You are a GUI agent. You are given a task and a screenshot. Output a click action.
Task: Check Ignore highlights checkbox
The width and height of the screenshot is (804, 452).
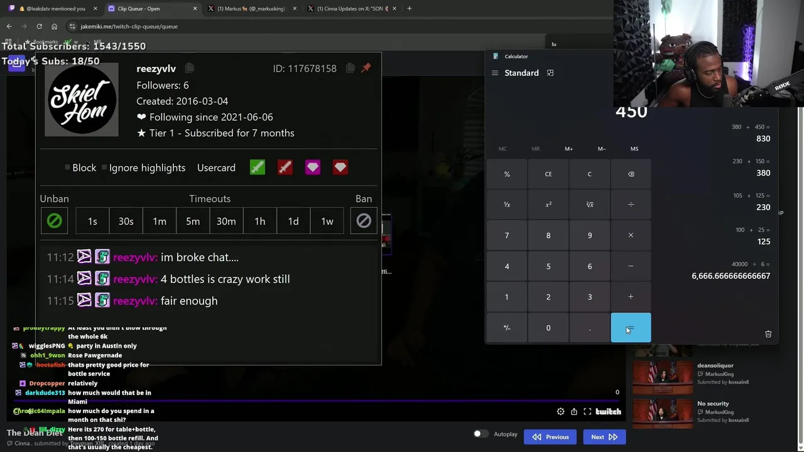[x=104, y=168]
